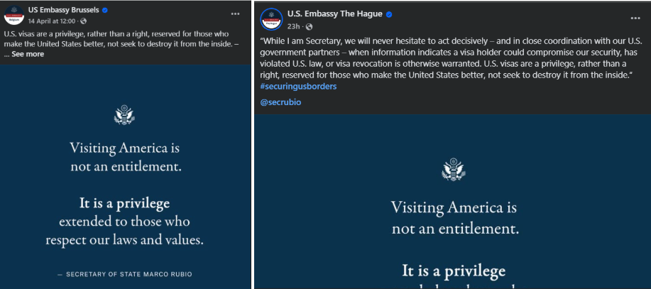Click the 14 April at 12:00 timestamp
The image size is (651, 289).
(52, 21)
